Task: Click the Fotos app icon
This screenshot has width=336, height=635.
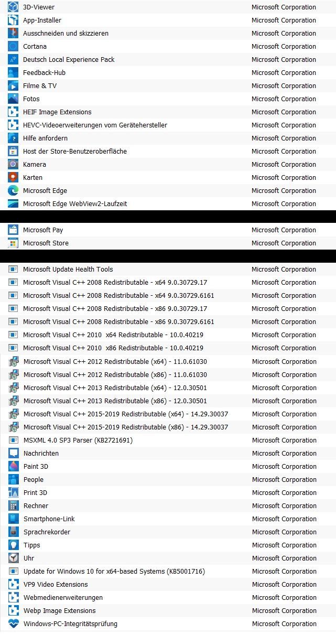Action: point(13,99)
